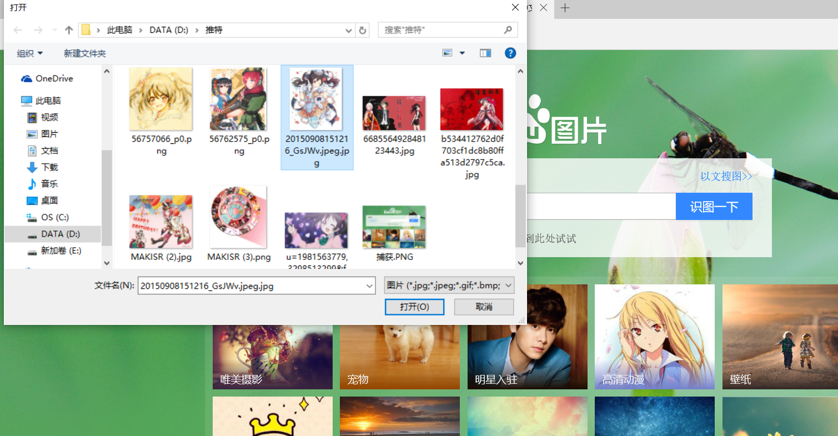838x436 pixels.
Task: Open the 音乐 folder
Action: [x=43, y=184]
